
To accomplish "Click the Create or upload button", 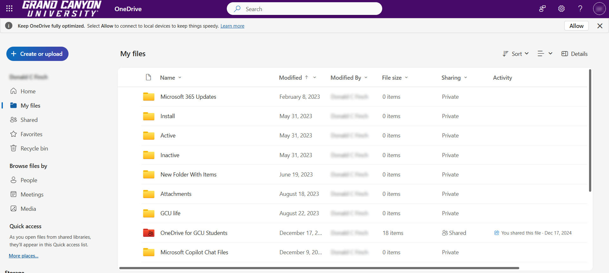I will pos(37,54).
